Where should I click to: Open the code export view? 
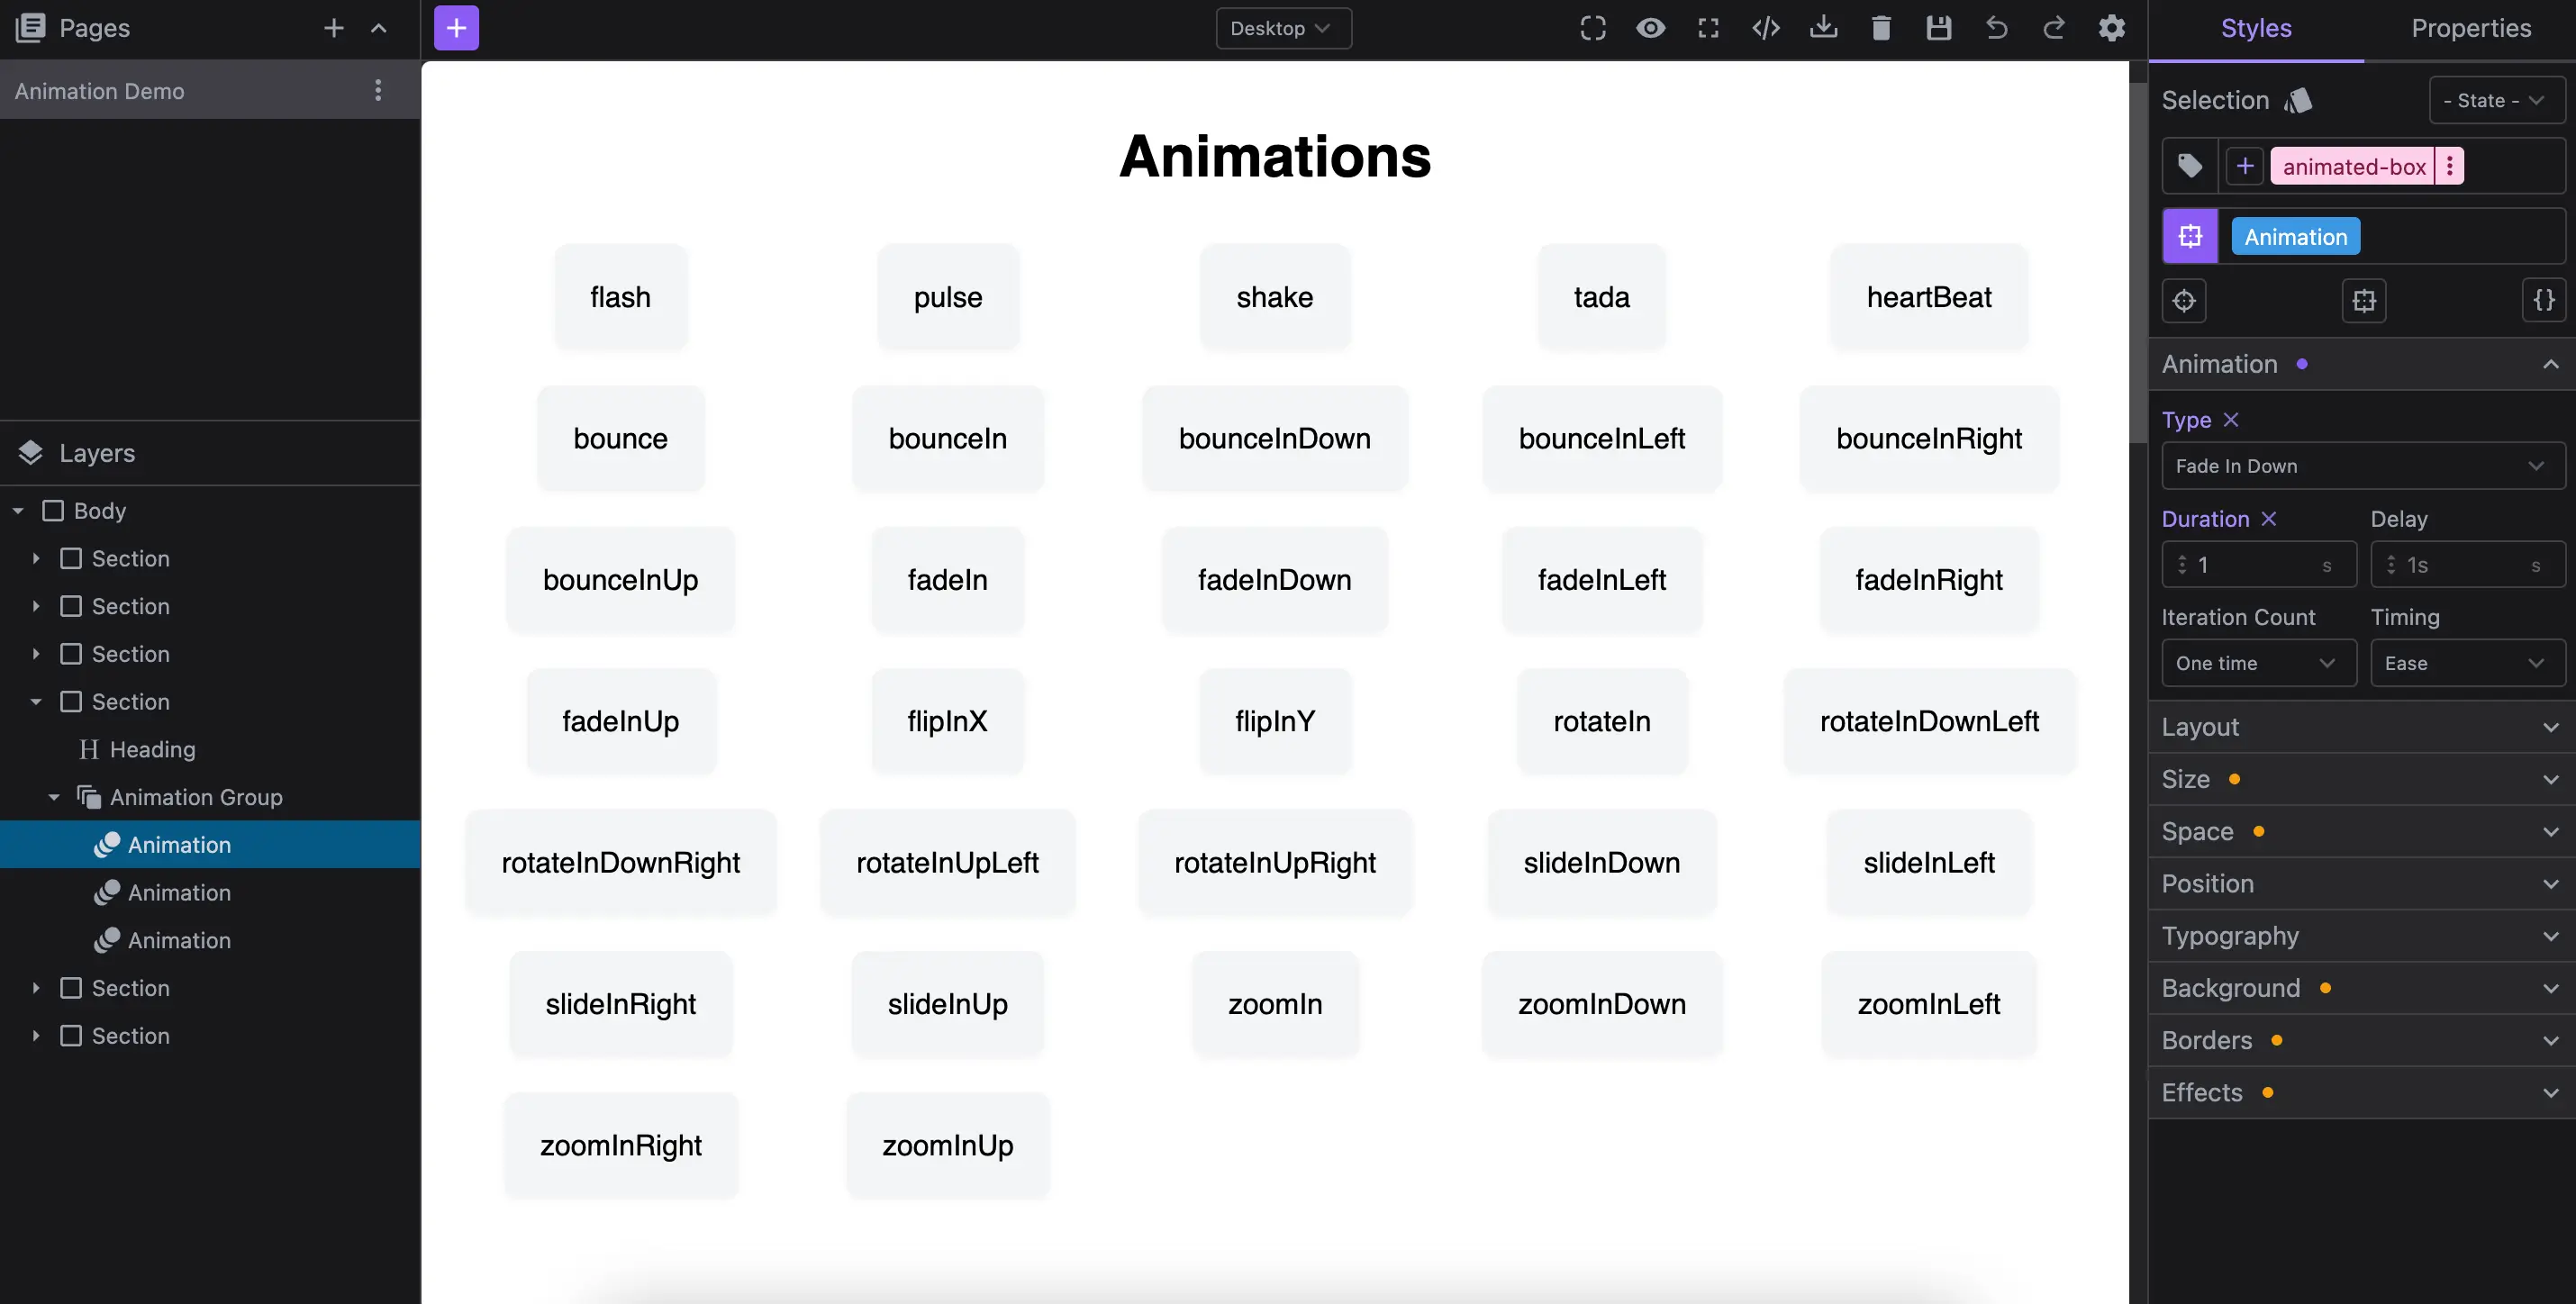pos(1766,28)
